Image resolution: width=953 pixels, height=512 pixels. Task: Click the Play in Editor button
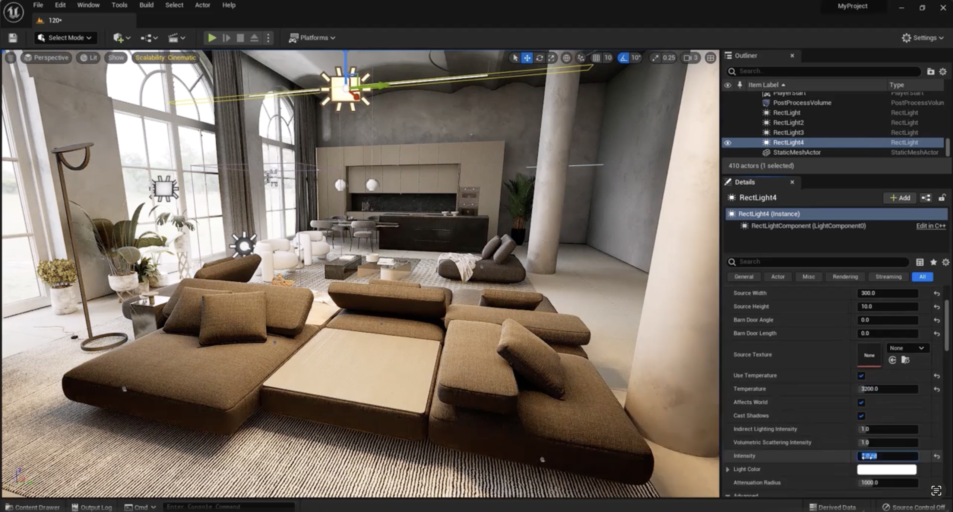(212, 38)
